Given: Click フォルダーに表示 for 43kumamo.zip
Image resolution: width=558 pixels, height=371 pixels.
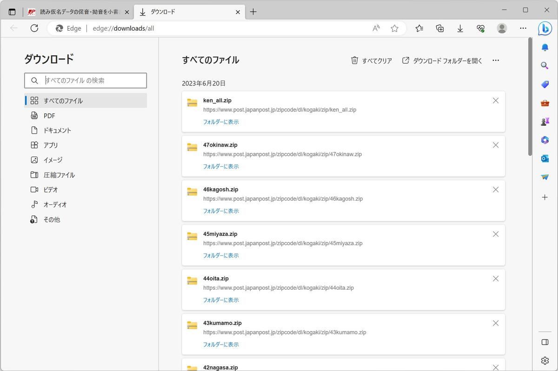Looking at the screenshot, I should coord(221,345).
